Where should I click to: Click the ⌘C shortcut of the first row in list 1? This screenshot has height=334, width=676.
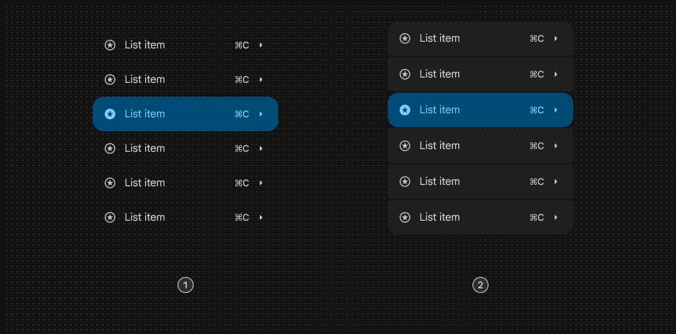tap(242, 45)
